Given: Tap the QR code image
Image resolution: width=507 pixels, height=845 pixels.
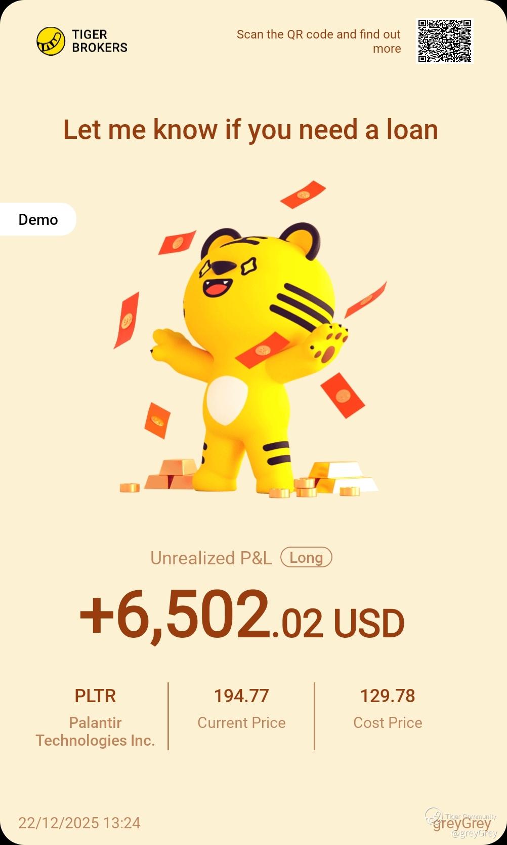Looking at the screenshot, I should pyautogui.click(x=445, y=41).
